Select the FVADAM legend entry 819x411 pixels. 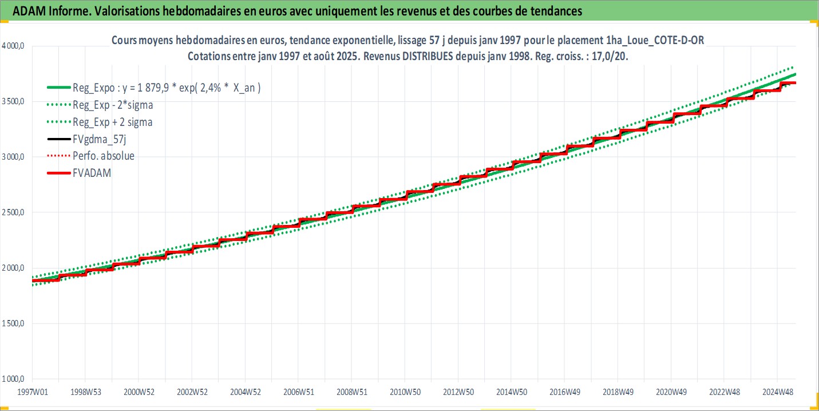[79, 172]
